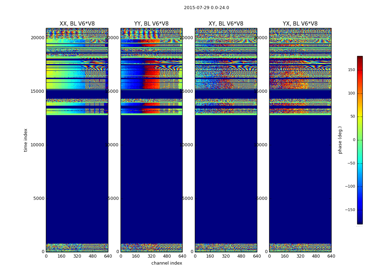Select the YY, BL V6*V8 panel title
This screenshot has width=368, height=280.
151,24
